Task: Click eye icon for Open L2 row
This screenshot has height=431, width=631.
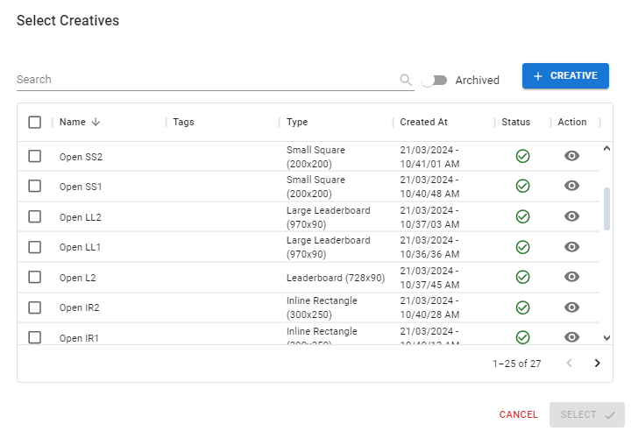Action: 571,277
